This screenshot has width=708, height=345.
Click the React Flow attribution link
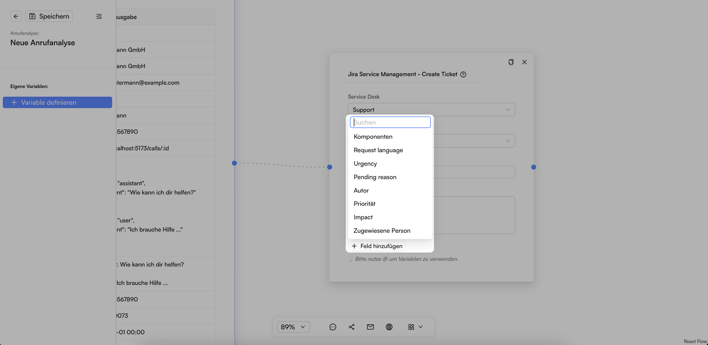(695, 341)
